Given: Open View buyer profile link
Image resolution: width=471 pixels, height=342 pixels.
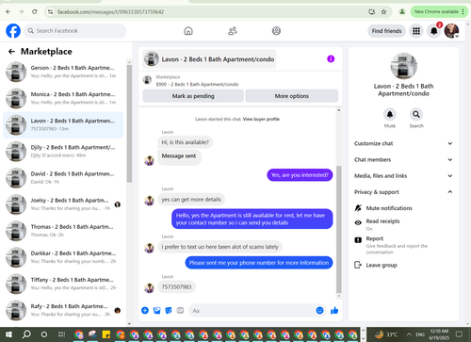Looking at the screenshot, I should coord(261,119).
